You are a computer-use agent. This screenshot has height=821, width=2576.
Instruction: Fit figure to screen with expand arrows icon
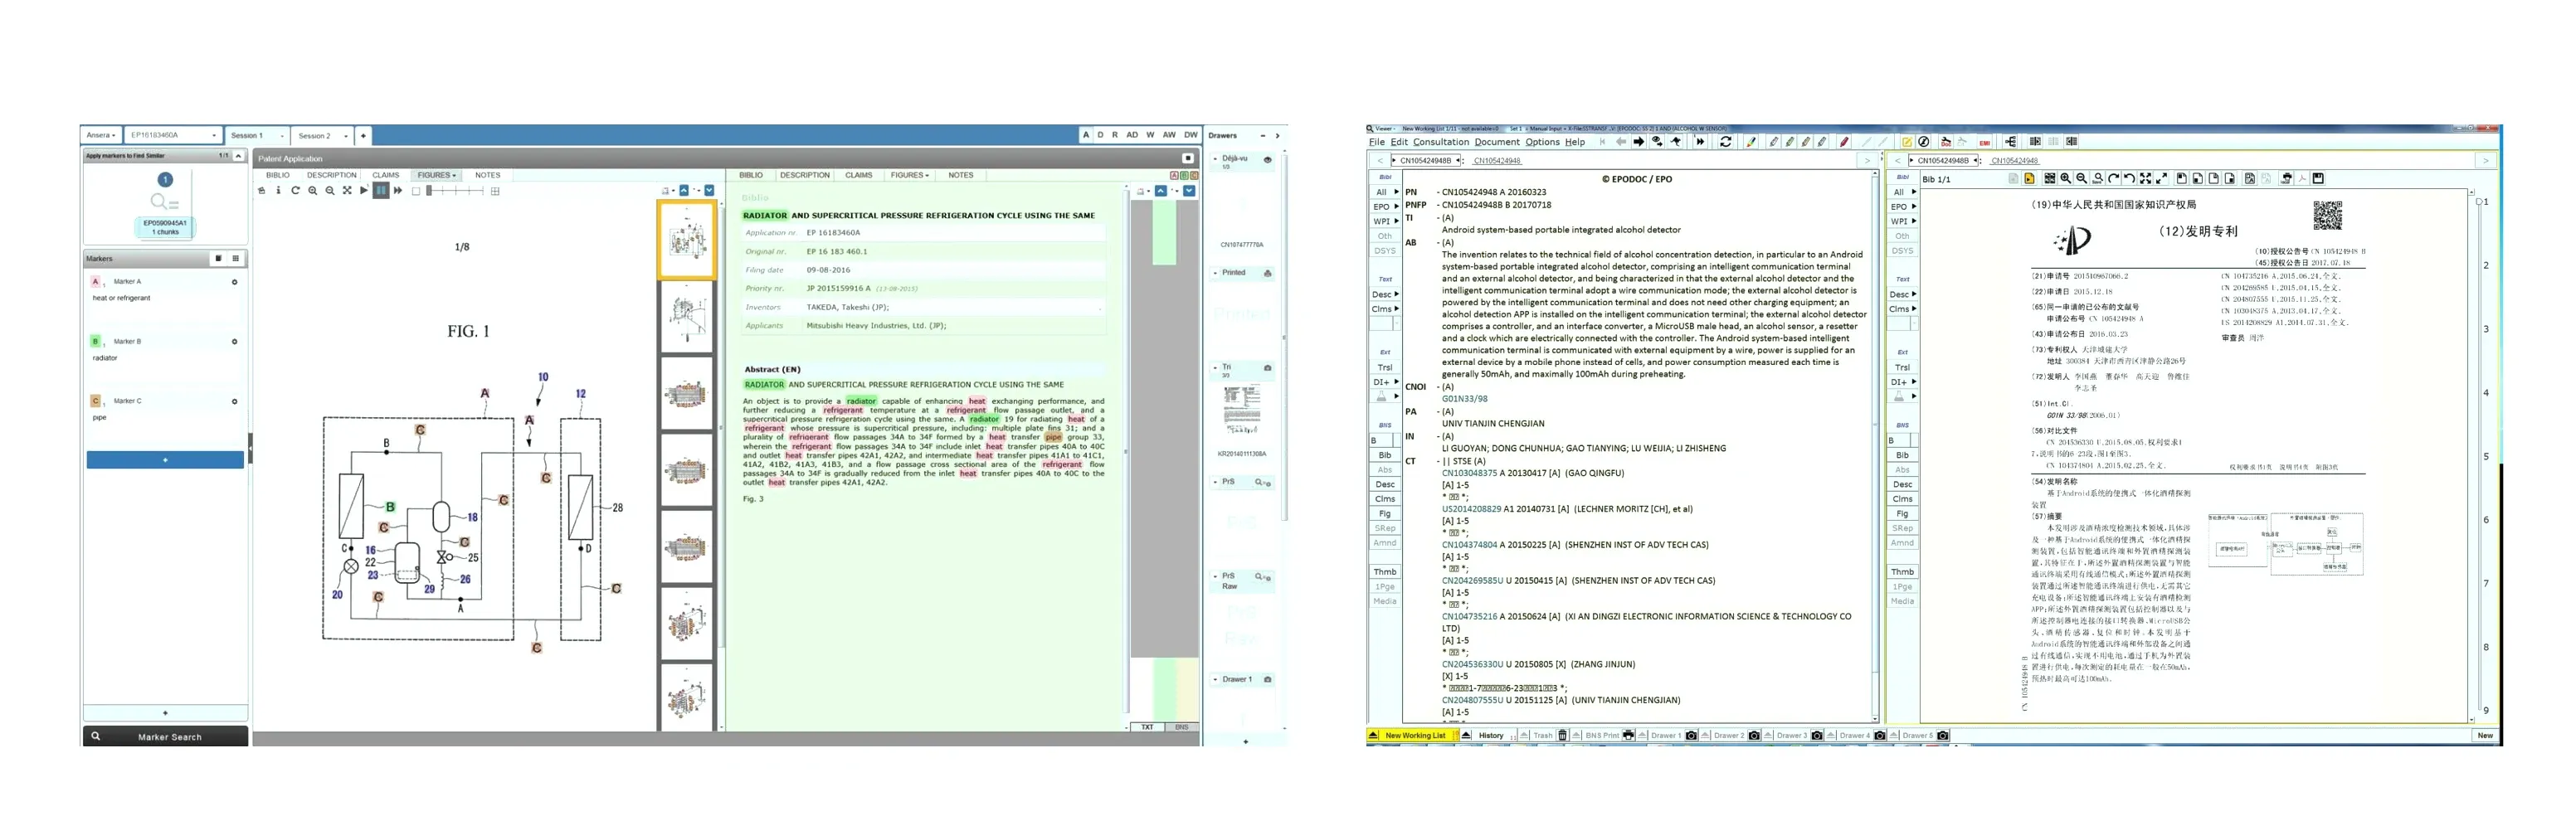pyautogui.click(x=347, y=190)
